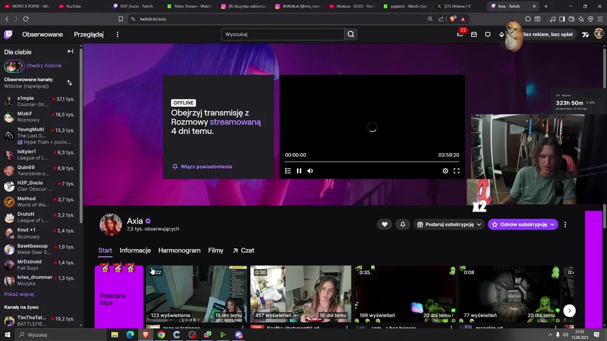Change sort order of followed channels
The image size is (607, 341).
pos(70,83)
